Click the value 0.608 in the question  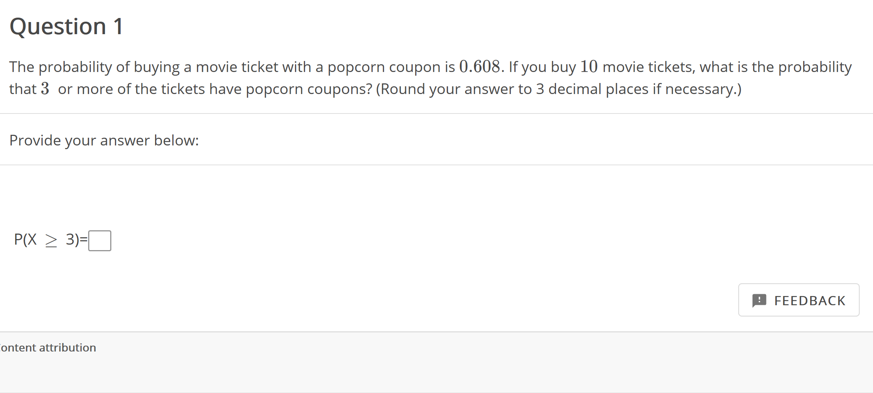pos(479,67)
